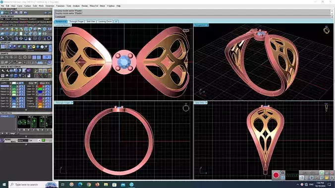335x188 pixels.
Task: Pause recording using the recorder pause button
Action: coord(282,178)
